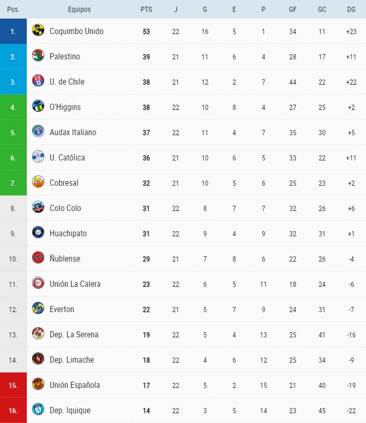
Task: Click the red position 16 cell
Action: tap(13, 410)
